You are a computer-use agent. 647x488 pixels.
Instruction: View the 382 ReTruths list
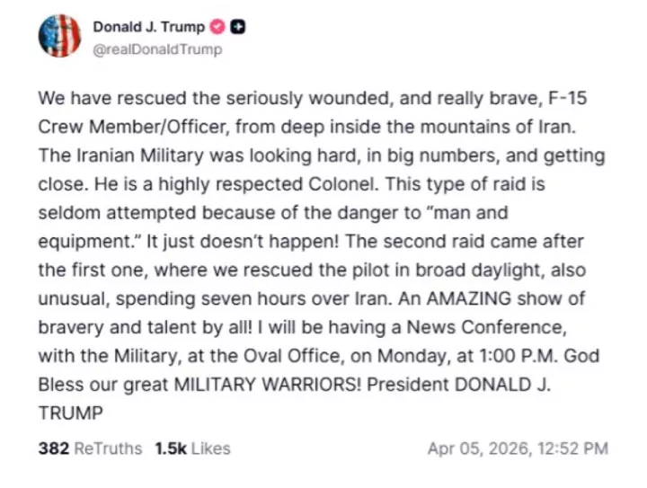click(x=89, y=448)
